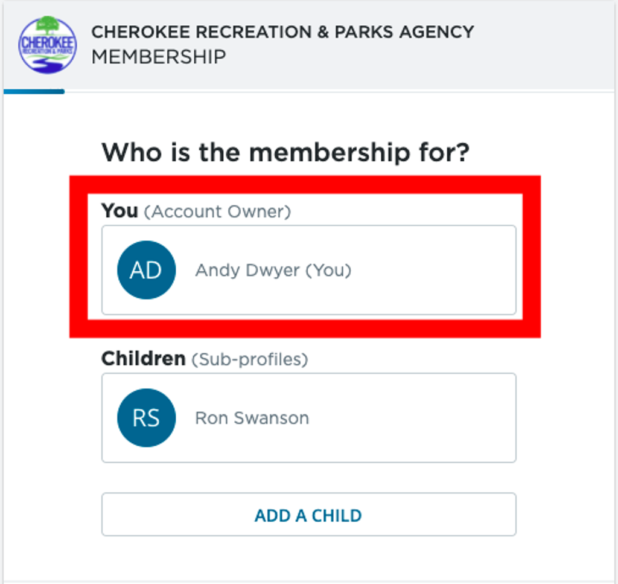Click the Cherokee Recreation & Parks logo

click(x=48, y=45)
